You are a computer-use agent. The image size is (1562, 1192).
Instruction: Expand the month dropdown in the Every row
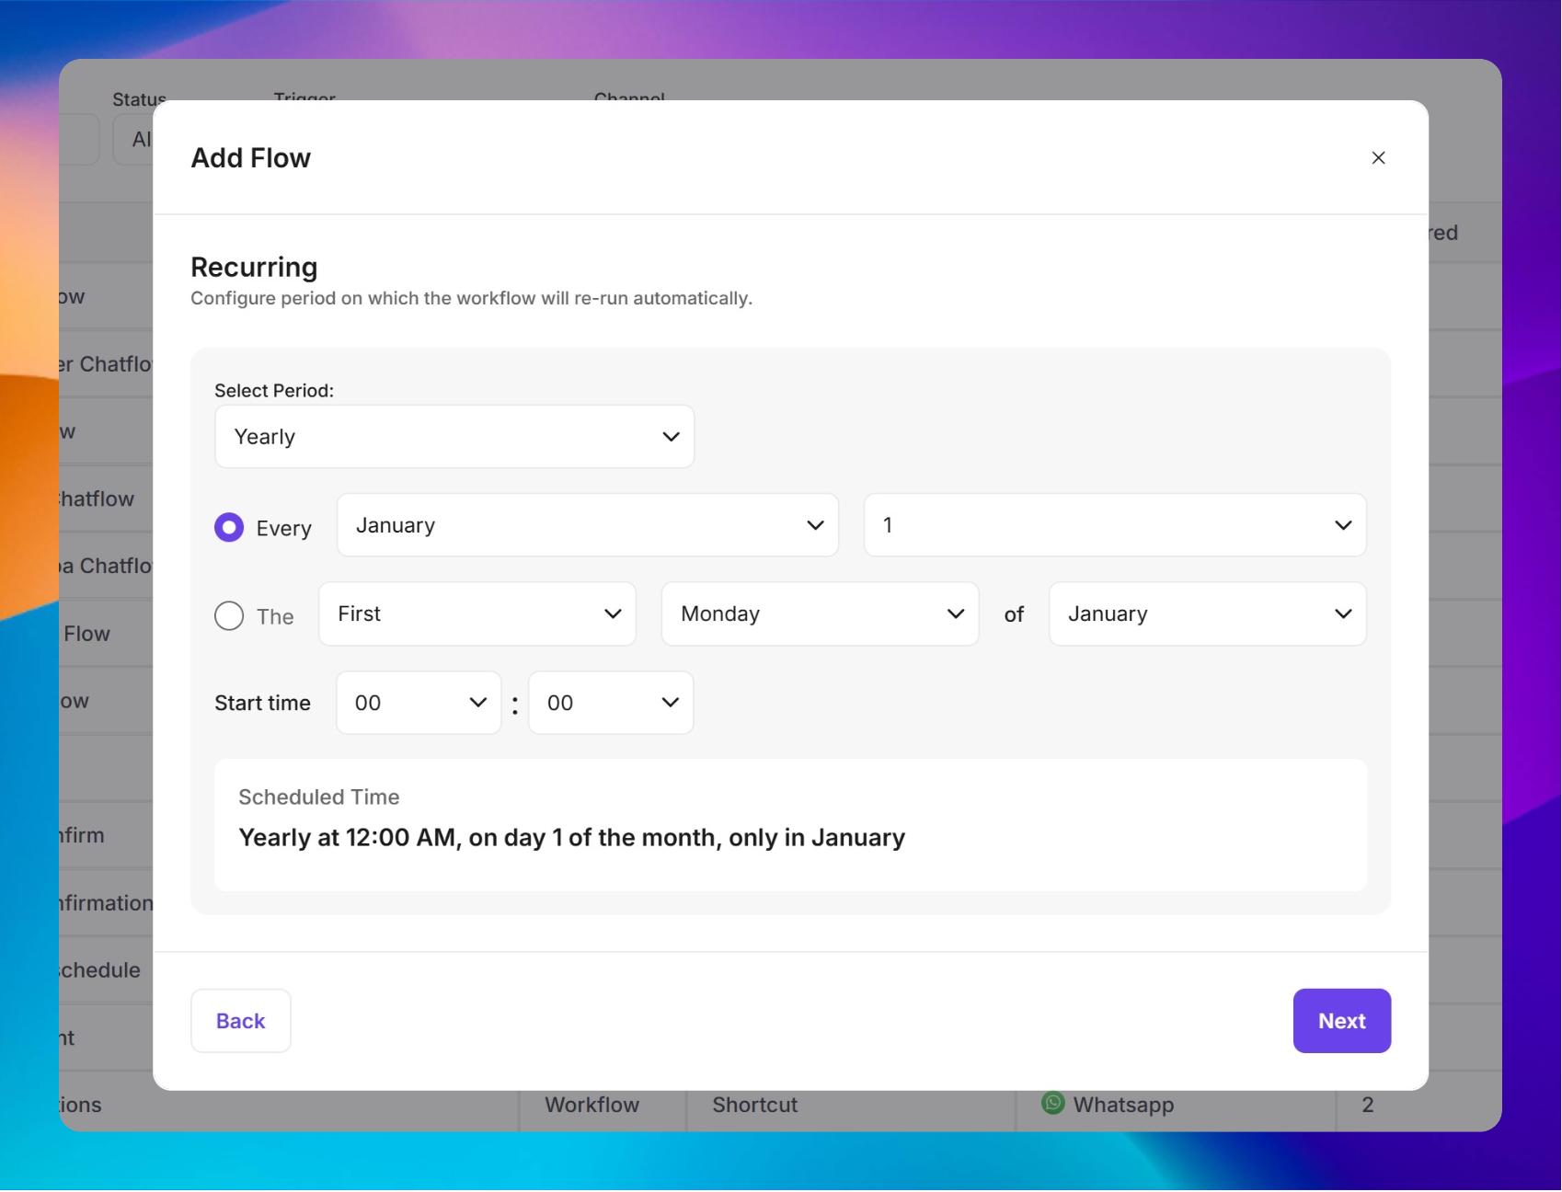[587, 525]
